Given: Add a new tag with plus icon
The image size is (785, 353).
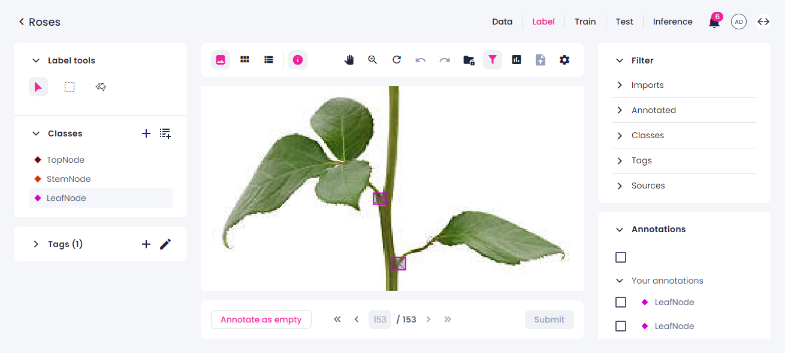Looking at the screenshot, I should point(146,244).
